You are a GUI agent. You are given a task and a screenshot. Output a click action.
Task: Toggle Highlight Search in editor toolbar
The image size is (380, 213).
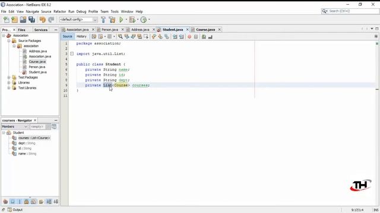(x=140, y=37)
